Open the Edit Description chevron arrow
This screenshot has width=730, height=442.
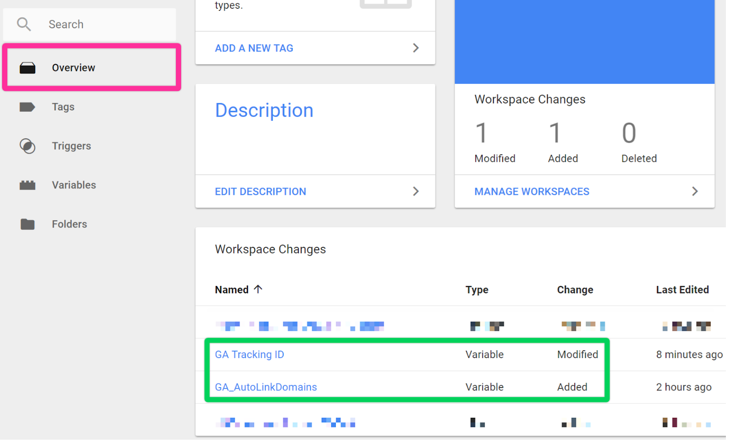click(x=416, y=192)
